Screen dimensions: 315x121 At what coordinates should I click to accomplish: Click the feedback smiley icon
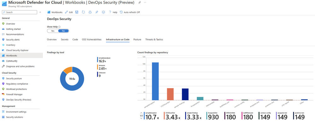click(103, 12)
